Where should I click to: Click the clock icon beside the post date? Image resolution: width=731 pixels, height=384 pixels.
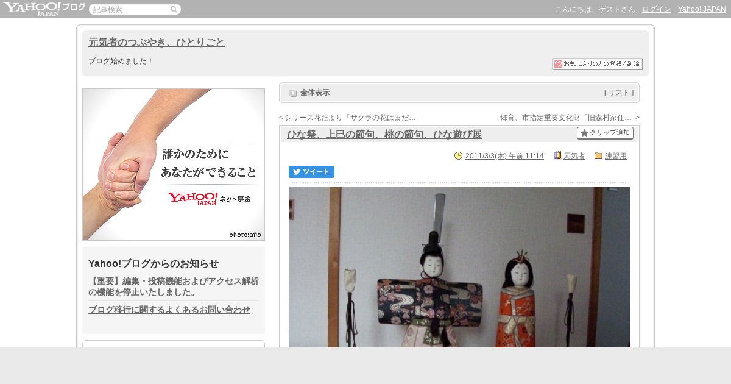click(x=458, y=156)
